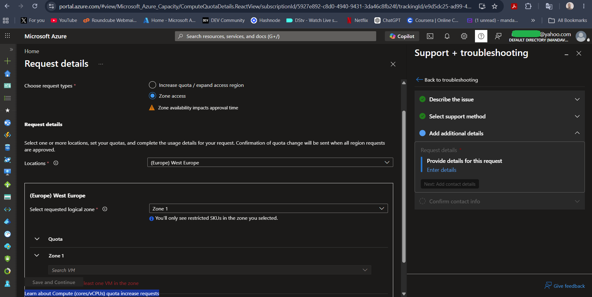Screen dimensions: 592x297
Task: Launch Copilot in Azure header
Action: [402, 36]
